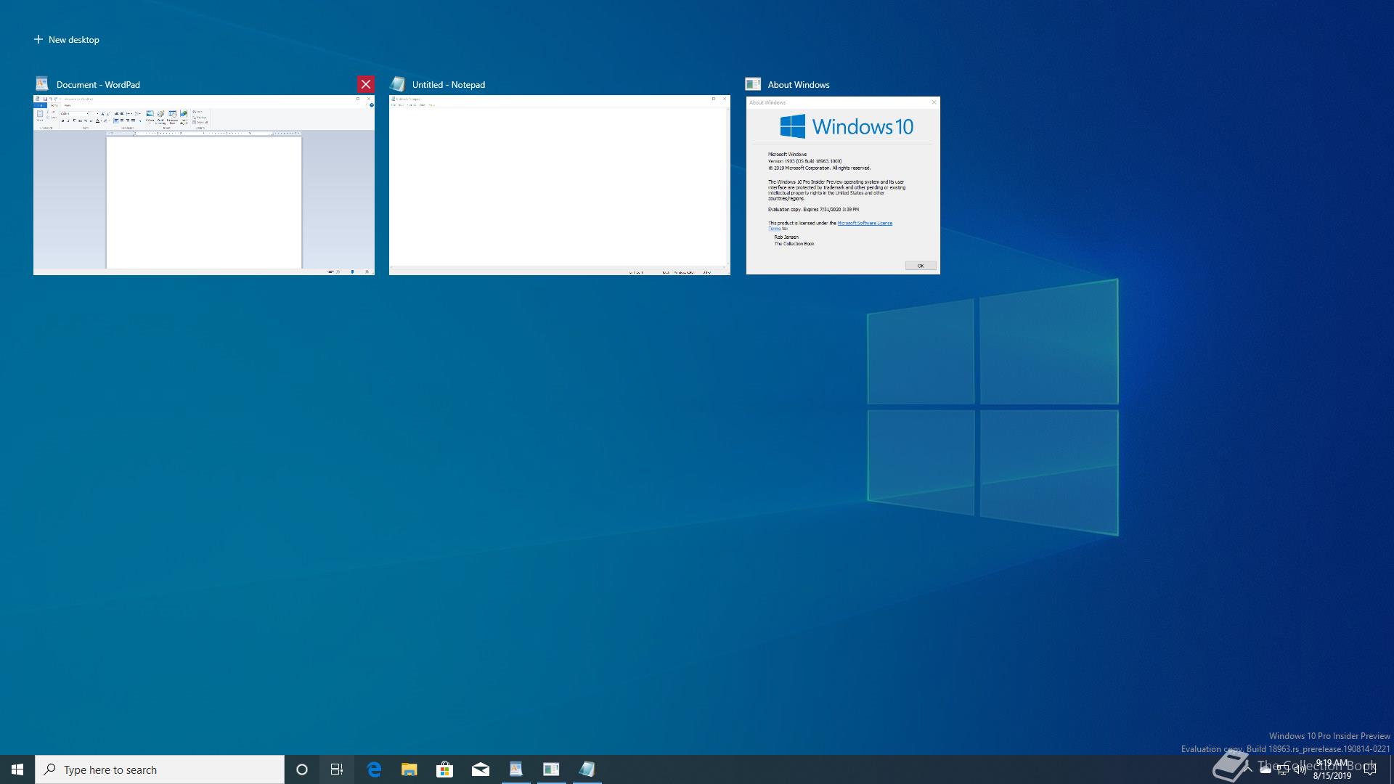
Task: Open the Action Center notifications icon
Action: pyautogui.click(x=1370, y=769)
